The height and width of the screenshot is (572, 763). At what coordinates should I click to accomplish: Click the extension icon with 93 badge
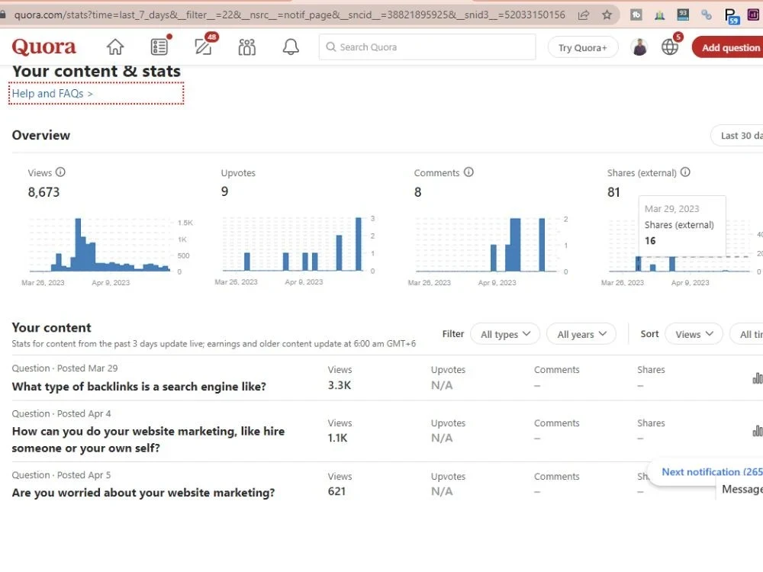(x=683, y=15)
